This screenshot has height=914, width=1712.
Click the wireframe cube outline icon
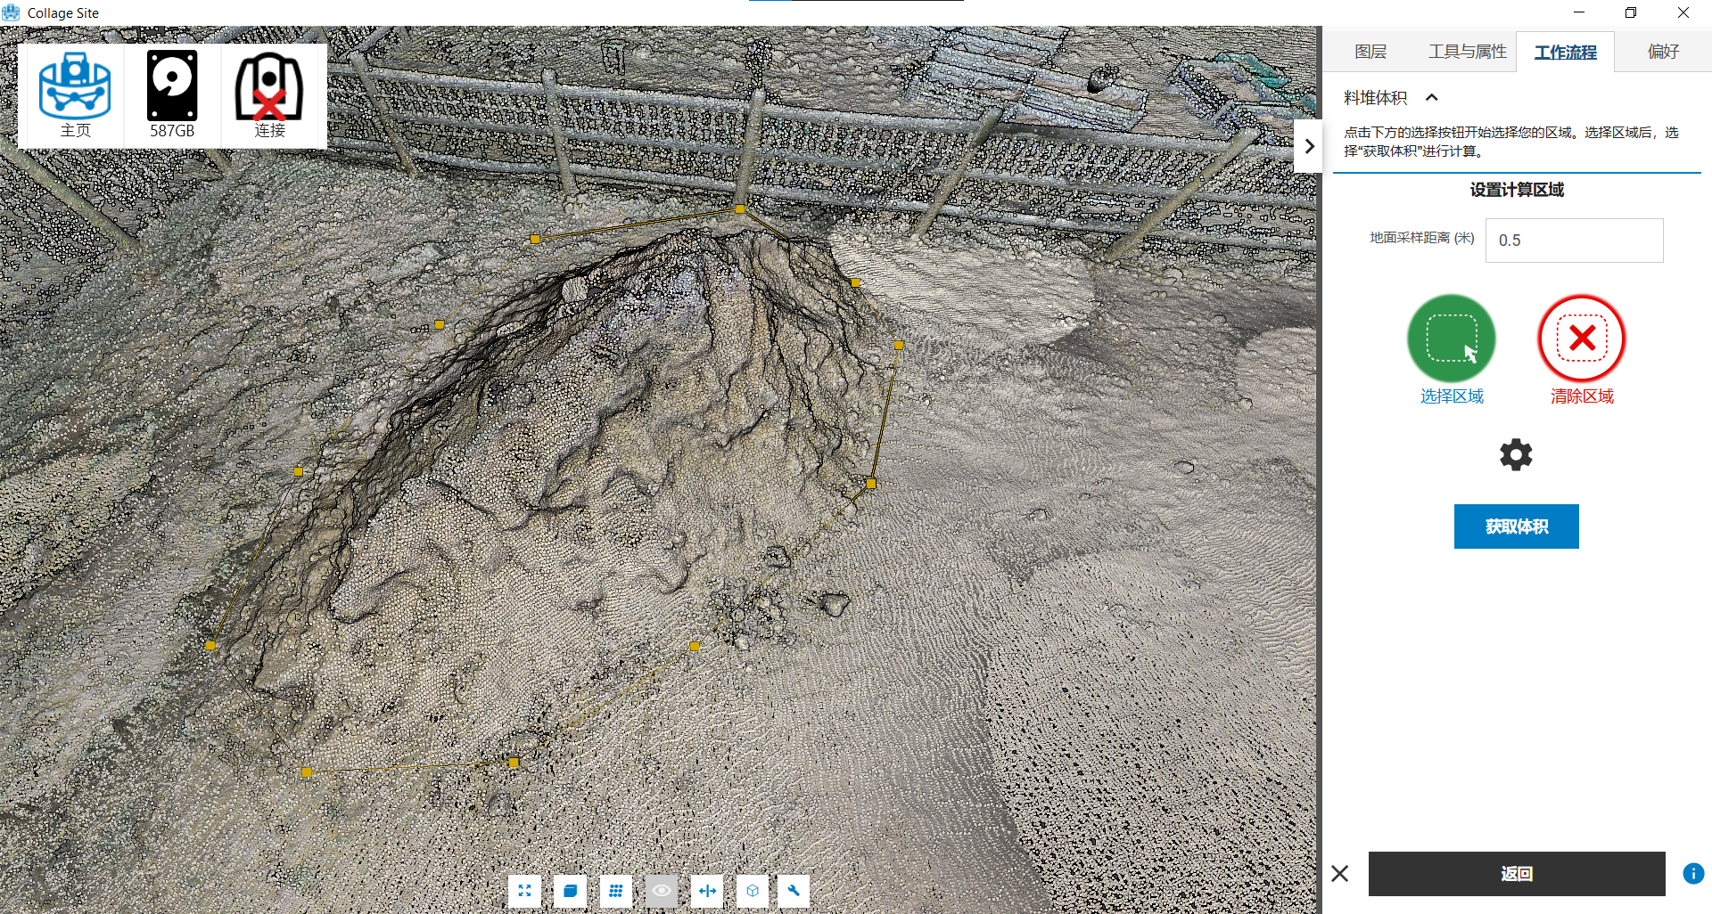pyautogui.click(x=753, y=890)
